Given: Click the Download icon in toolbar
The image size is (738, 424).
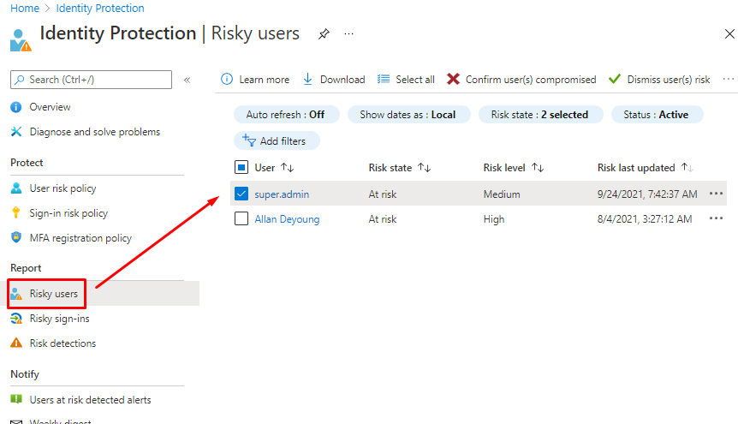Looking at the screenshot, I should click(x=308, y=80).
